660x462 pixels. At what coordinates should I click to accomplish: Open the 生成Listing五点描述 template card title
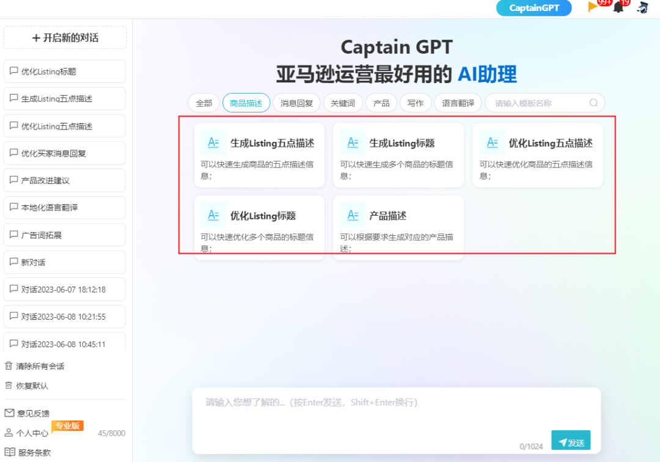click(273, 144)
